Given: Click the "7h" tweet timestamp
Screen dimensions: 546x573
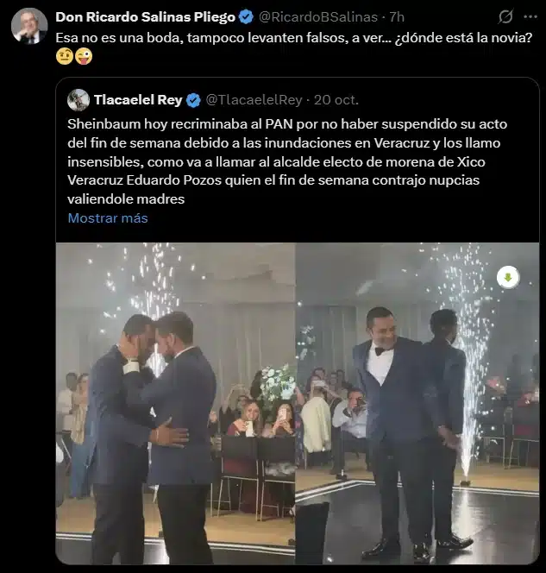Looking at the screenshot, I should point(396,16).
